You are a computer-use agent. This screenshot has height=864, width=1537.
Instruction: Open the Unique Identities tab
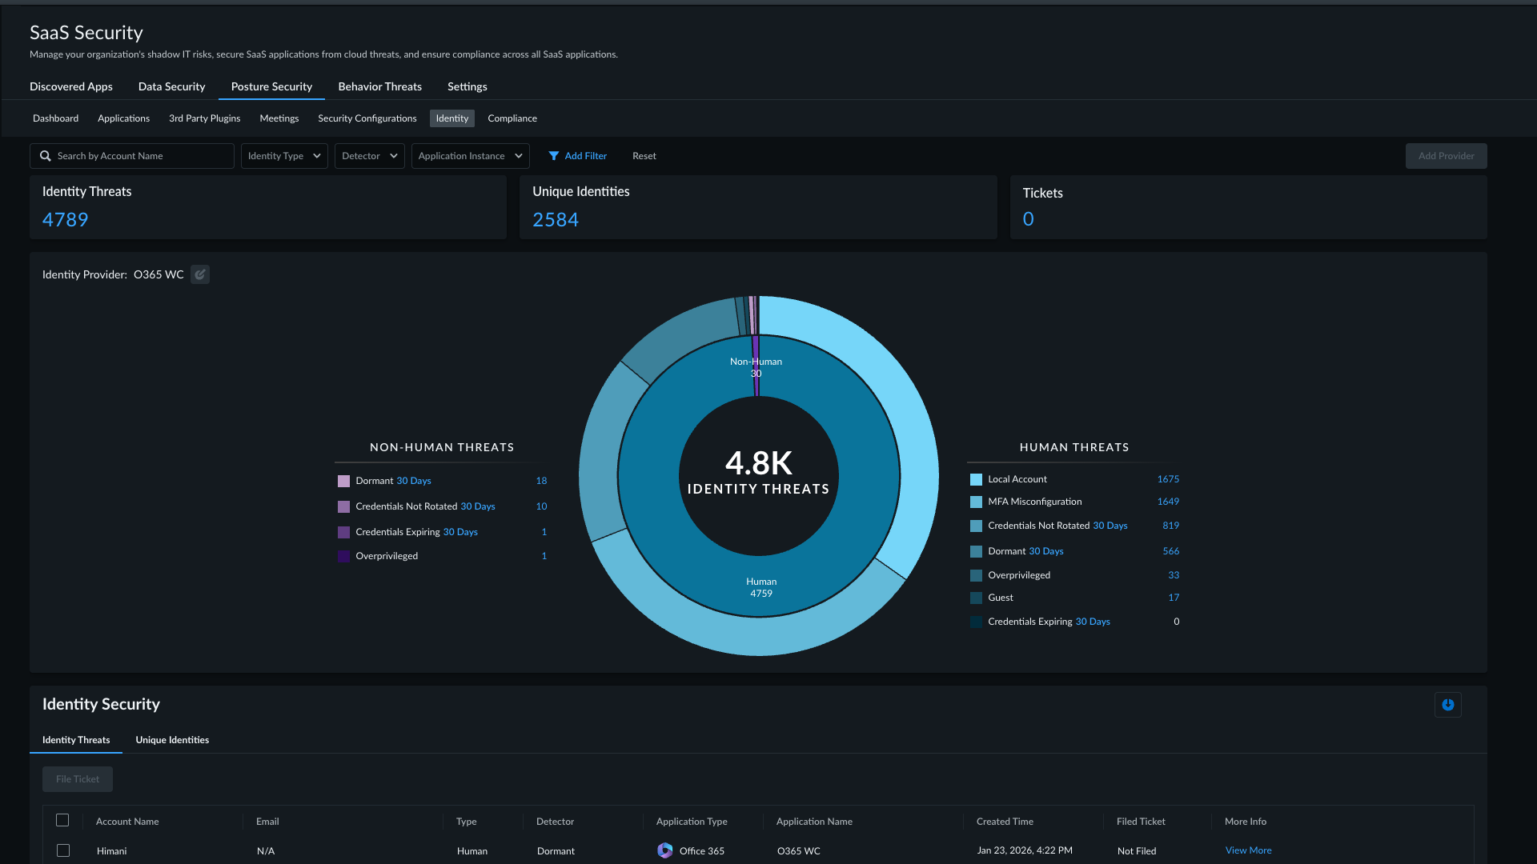172,740
